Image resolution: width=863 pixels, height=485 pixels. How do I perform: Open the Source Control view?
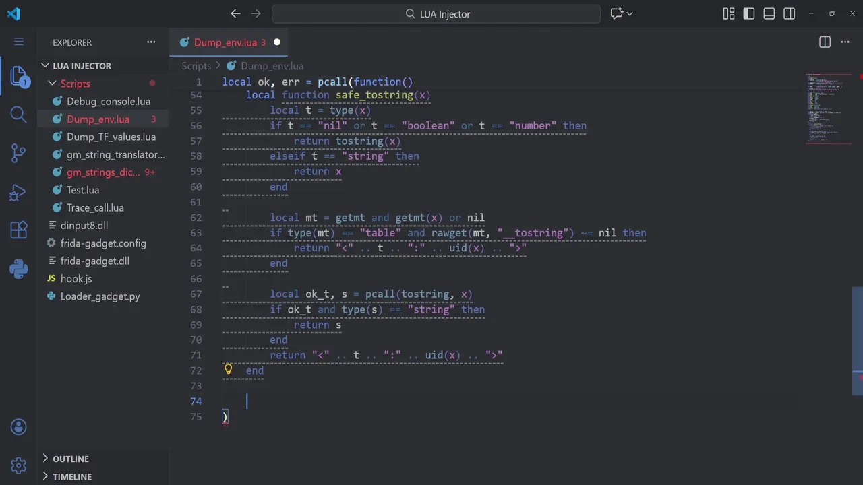coord(19,153)
